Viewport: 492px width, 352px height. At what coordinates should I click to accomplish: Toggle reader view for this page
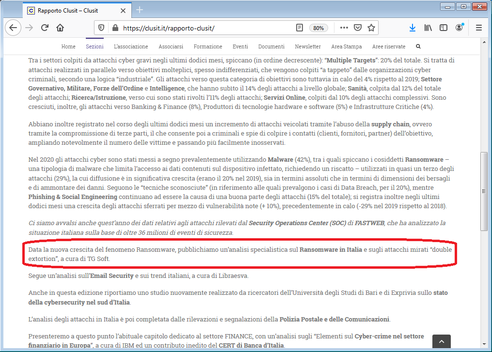click(x=300, y=28)
